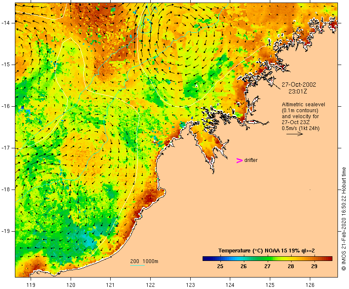Click the colorbar tick label 29

point(314,266)
